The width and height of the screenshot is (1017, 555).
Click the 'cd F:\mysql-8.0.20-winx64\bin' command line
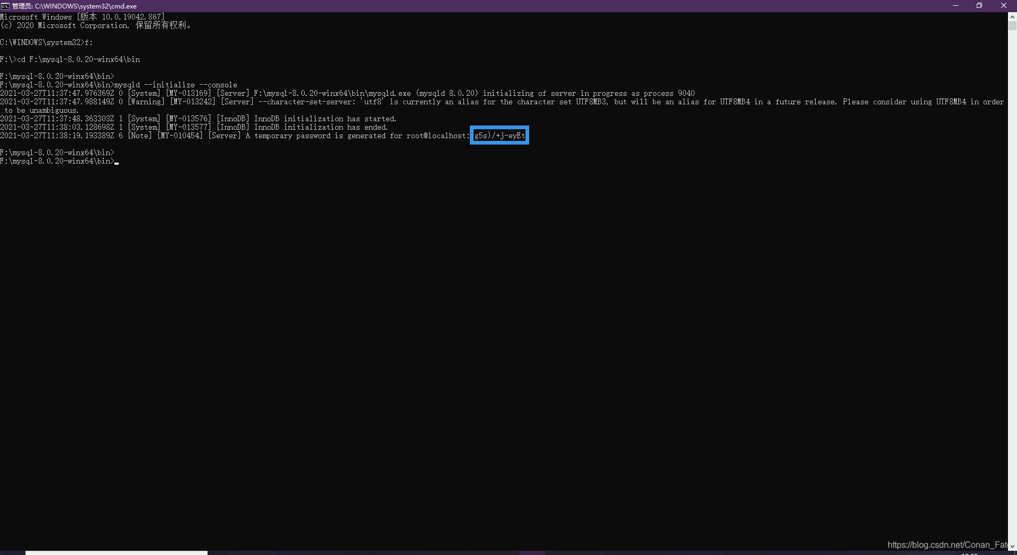[x=70, y=59]
